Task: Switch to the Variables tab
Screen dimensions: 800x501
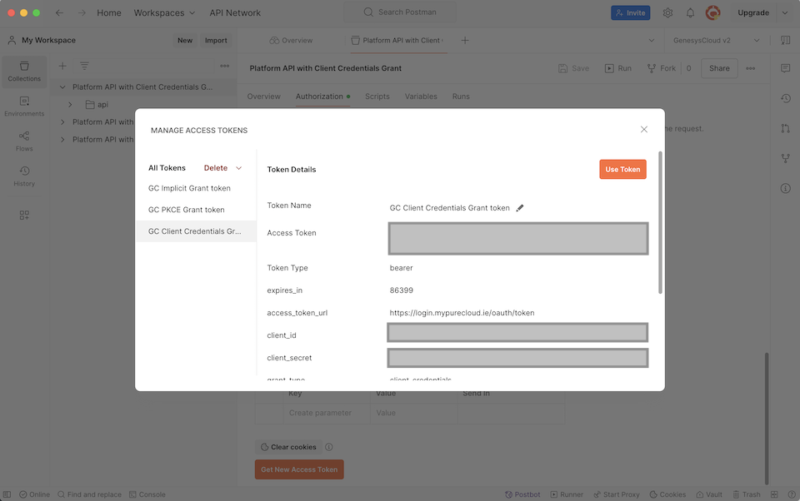Action: 421,96
